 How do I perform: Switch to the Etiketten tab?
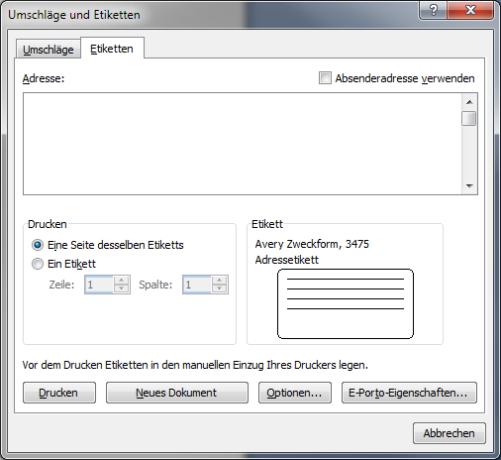click(112, 49)
